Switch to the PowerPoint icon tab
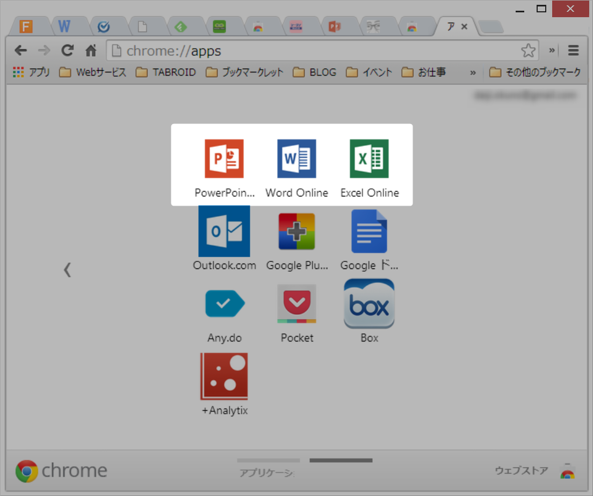 click(x=338, y=26)
